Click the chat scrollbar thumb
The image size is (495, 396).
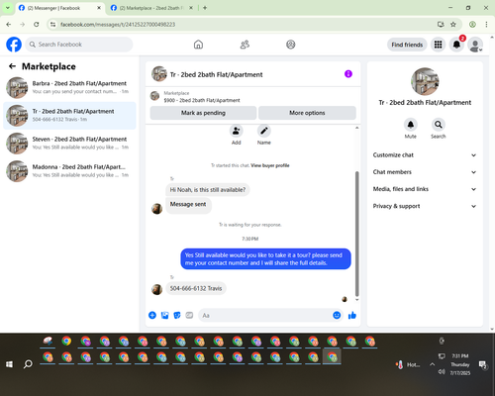(356, 234)
